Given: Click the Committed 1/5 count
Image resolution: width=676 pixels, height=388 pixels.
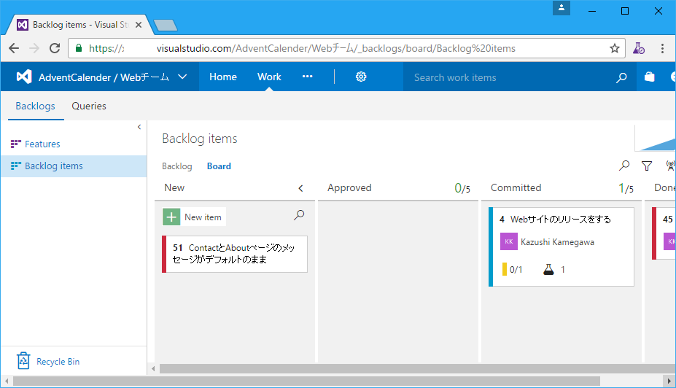Looking at the screenshot, I should coord(626,188).
